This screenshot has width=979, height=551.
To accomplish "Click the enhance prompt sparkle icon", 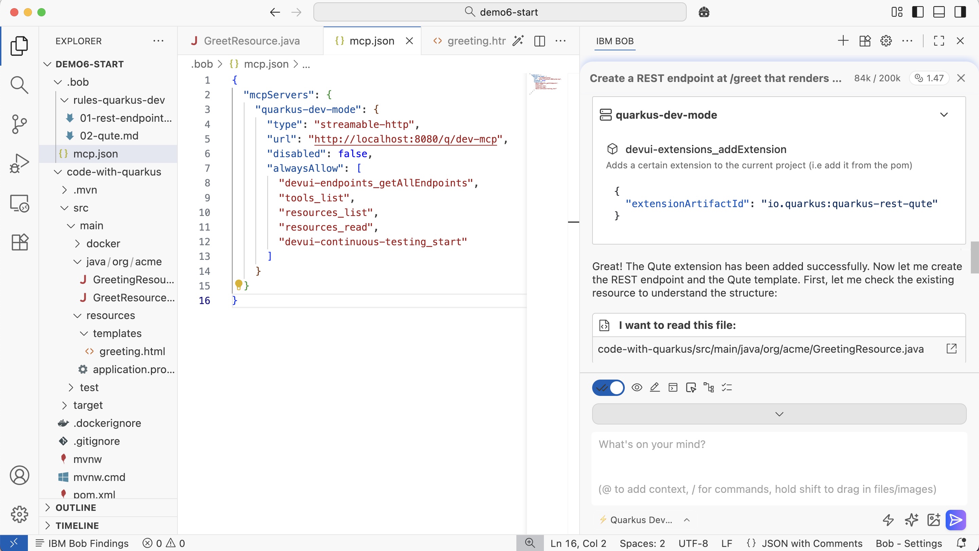I will (911, 519).
